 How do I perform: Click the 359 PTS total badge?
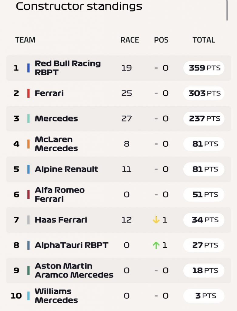point(204,68)
